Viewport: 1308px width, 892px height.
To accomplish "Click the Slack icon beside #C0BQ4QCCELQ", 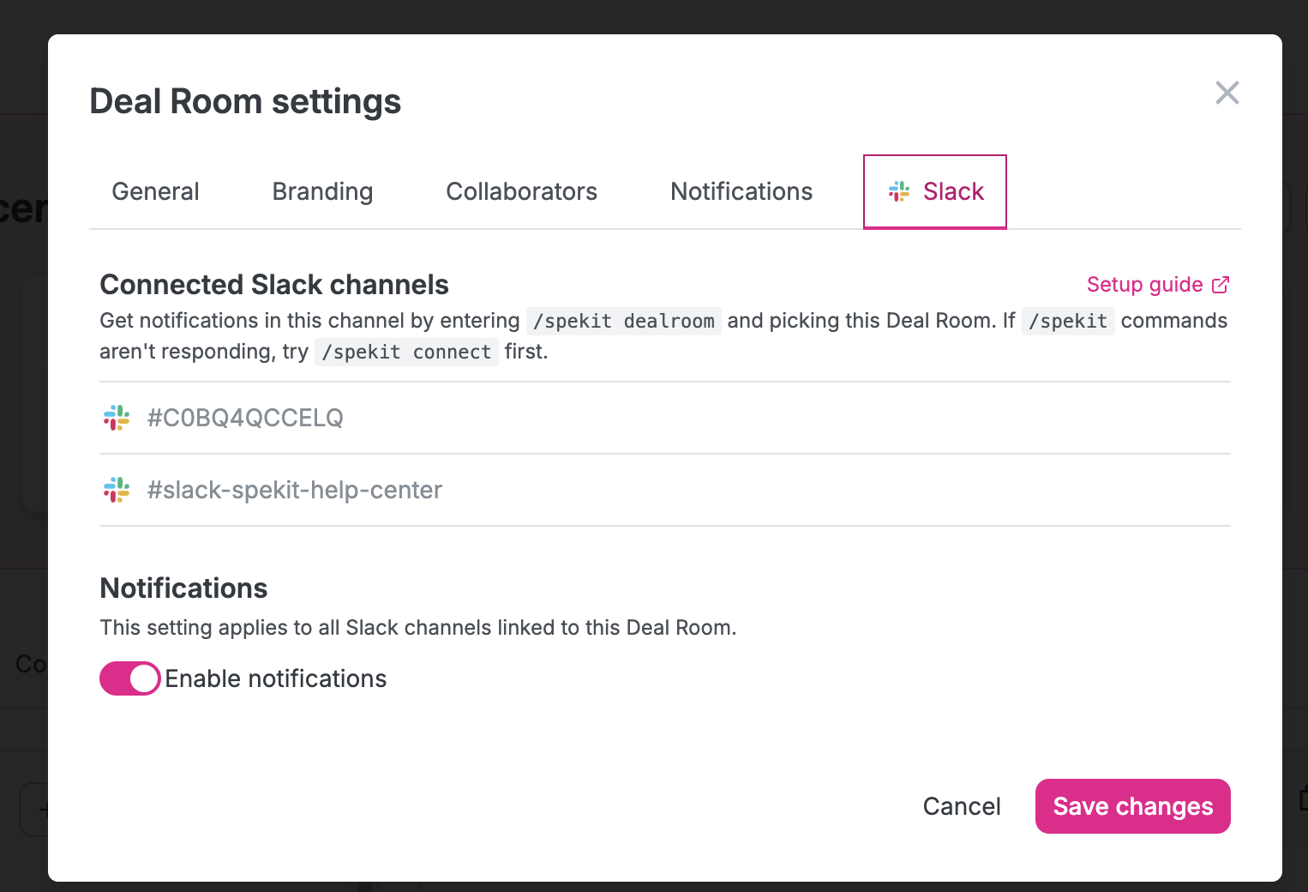I will (x=117, y=418).
